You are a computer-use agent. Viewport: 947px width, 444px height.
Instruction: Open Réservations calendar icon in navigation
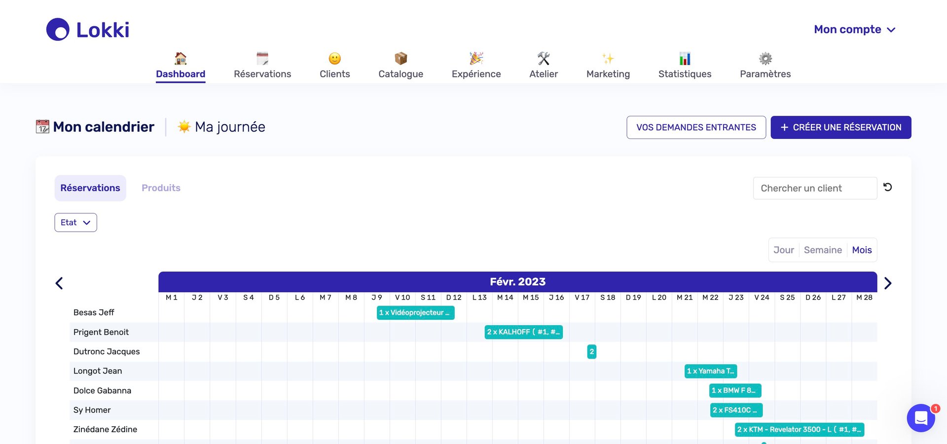coord(262,59)
